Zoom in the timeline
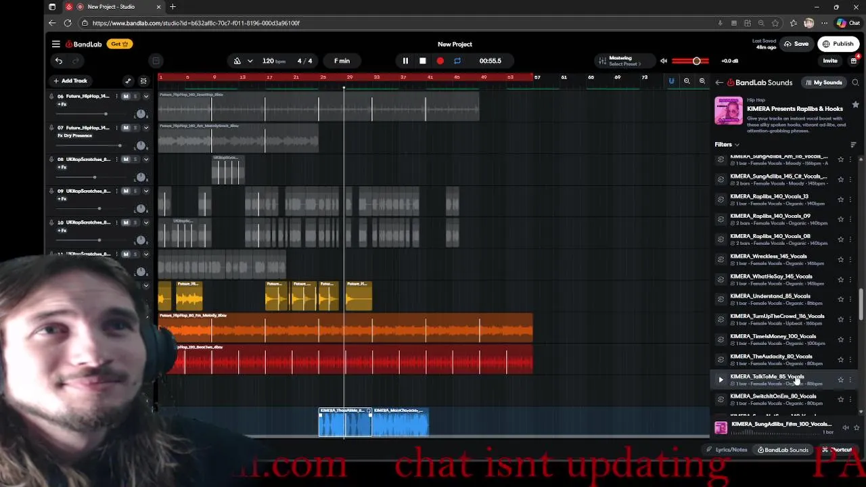The width and height of the screenshot is (866, 487). pyautogui.click(x=702, y=81)
